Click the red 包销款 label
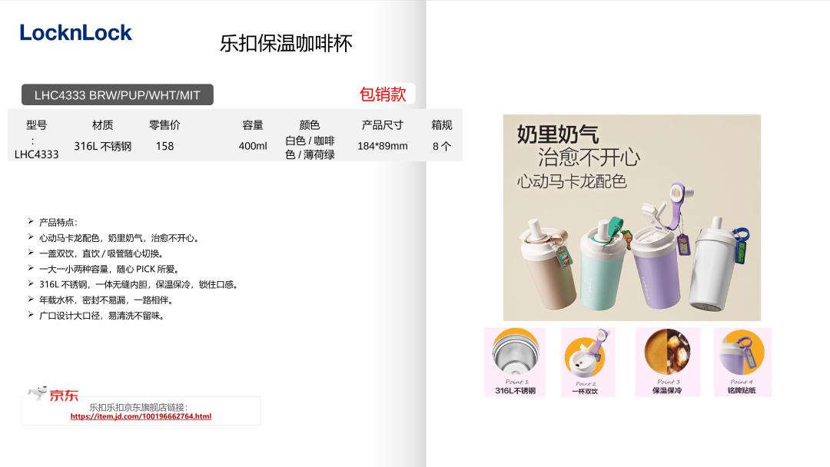Viewport: 830px width, 467px height. (383, 94)
